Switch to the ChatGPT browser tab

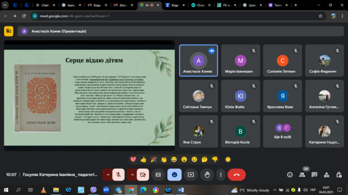pos(45,5)
